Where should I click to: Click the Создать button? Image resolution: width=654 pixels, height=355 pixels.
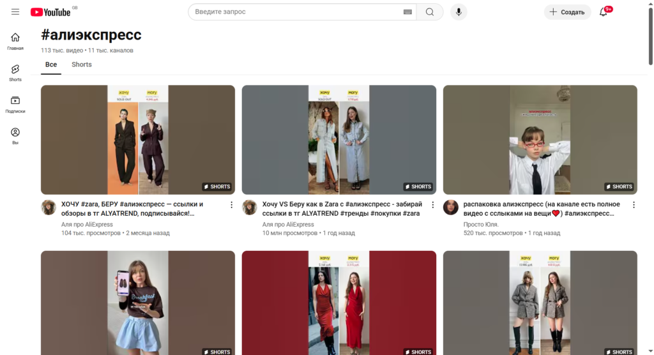[567, 12]
